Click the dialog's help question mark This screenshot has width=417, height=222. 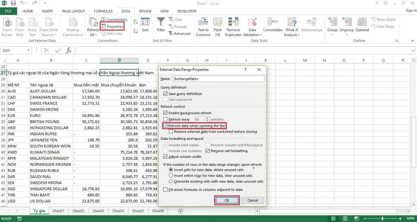click(x=245, y=70)
